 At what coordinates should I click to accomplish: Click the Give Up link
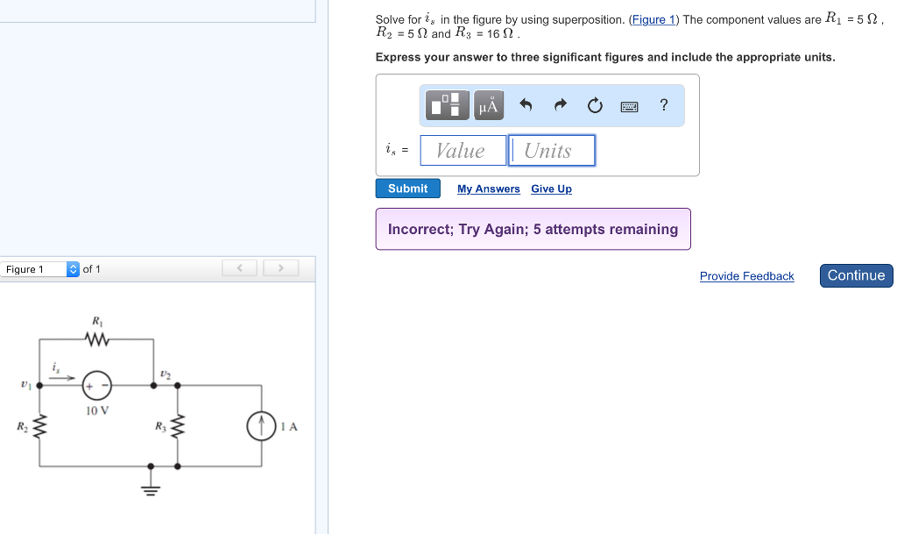551,189
